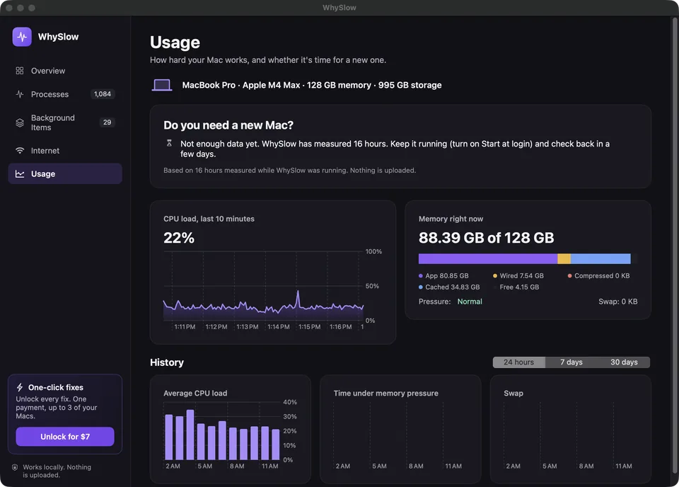Viewport: 679px width, 487px height.
Task: Switch to the Internet section
Action: [65, 150]
